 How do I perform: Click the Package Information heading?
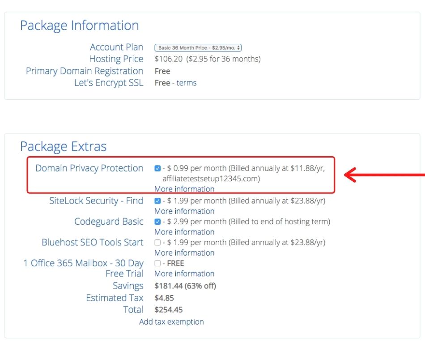(80, 26)
